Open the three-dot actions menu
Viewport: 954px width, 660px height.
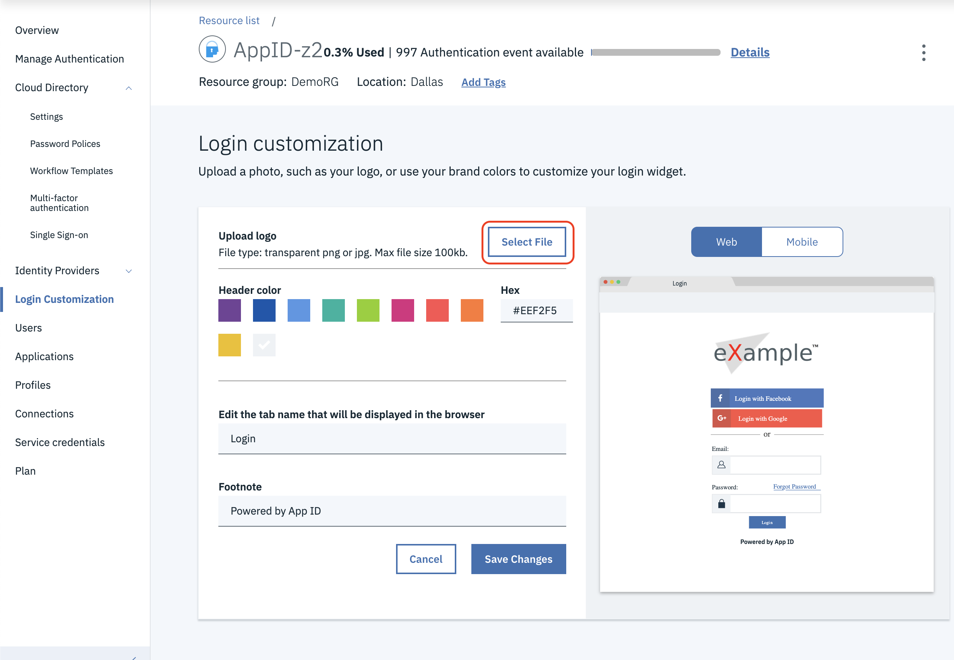tap(924, 52)
